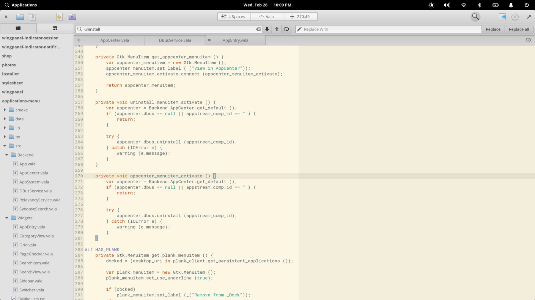Go to the previous search match arrow
This screenshot has height=300, width=535.
277,29
